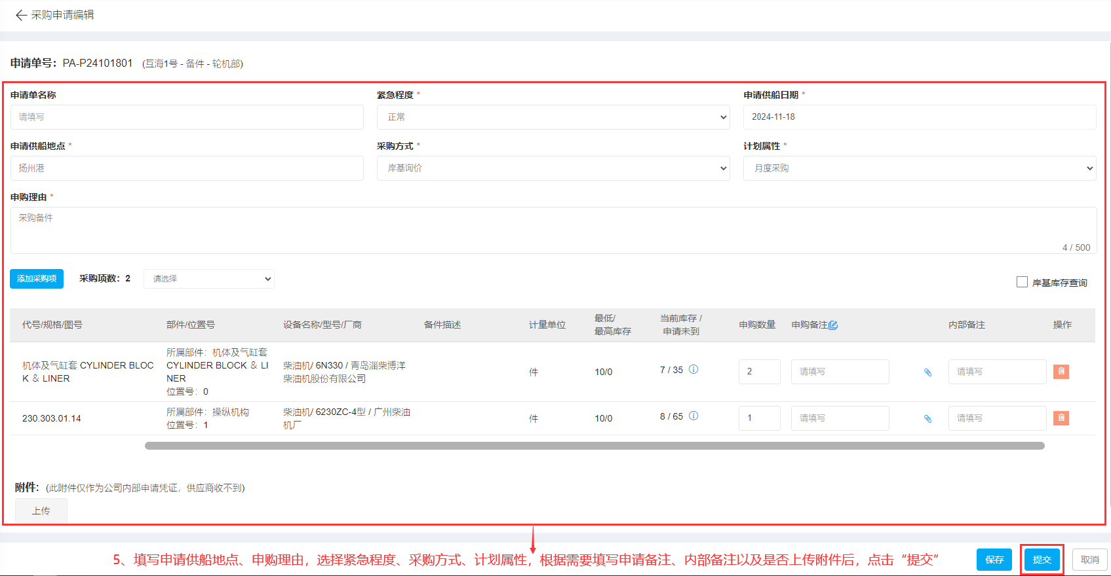The image size is (1111, 576).
Task: Delete the CYLINDER BLOCK & LINER row
Action: point(1061,371)
